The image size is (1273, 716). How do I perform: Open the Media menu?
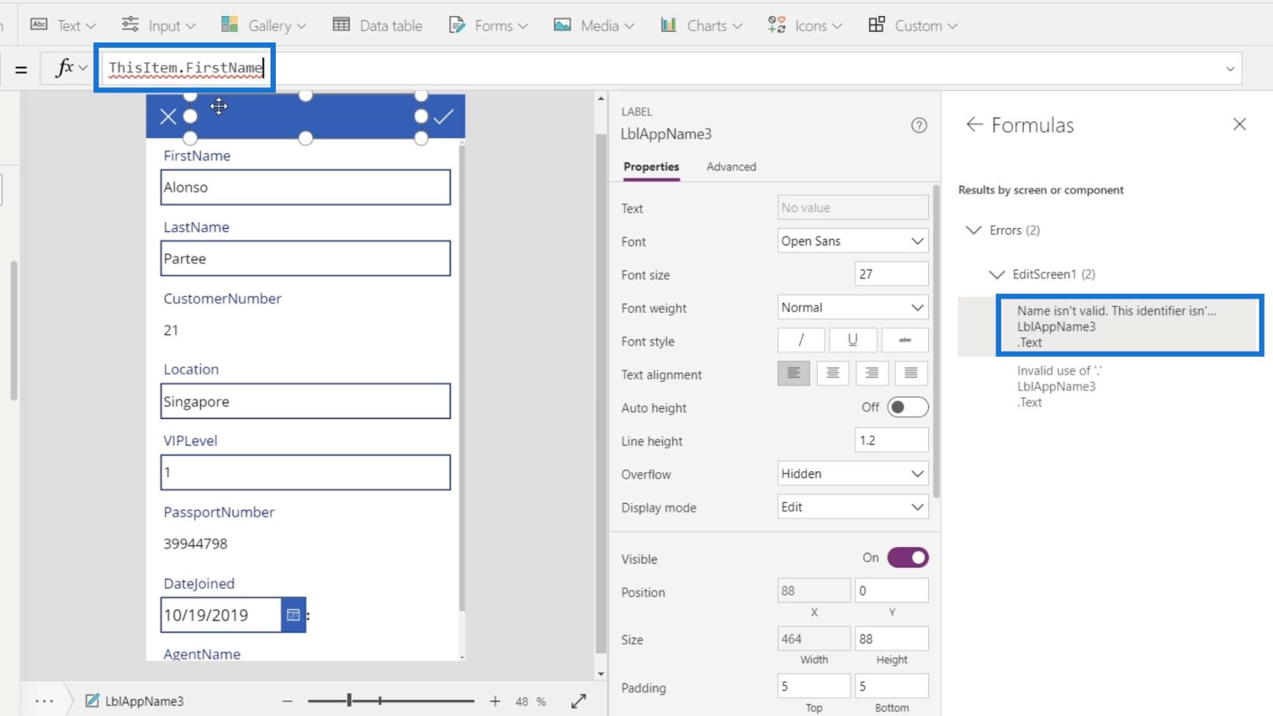coord(593,25)
